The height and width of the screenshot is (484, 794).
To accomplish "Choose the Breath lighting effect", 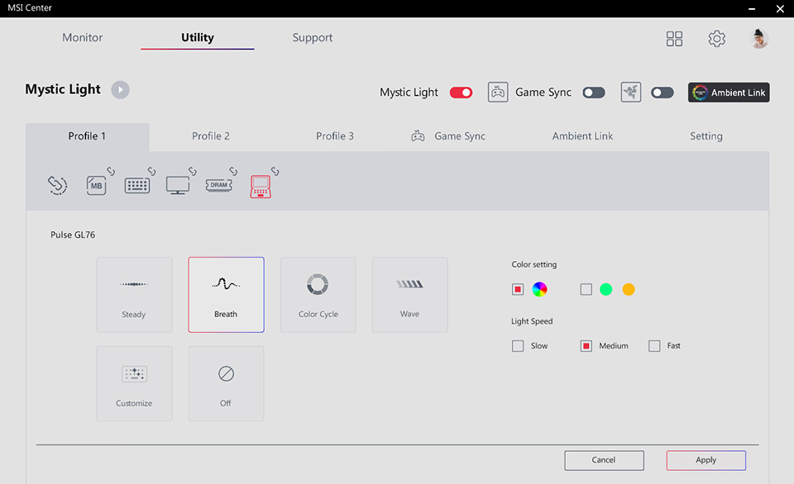I will pyautogui.click(x=227, y=295).
